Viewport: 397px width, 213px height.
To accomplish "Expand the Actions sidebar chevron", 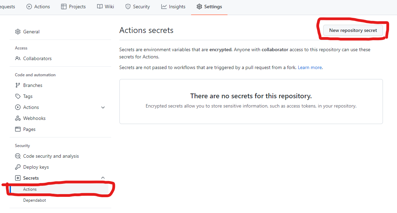I will click(103, 108).
